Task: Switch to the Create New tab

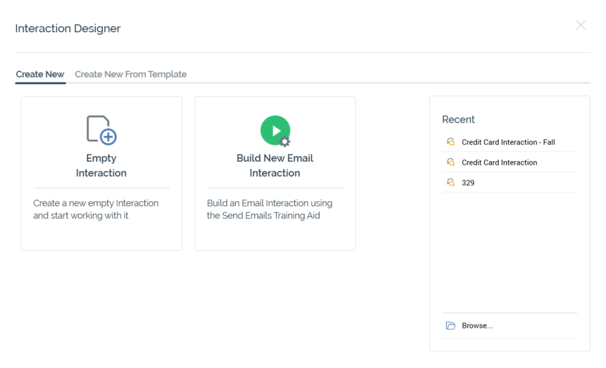Action: coord(40,74)
